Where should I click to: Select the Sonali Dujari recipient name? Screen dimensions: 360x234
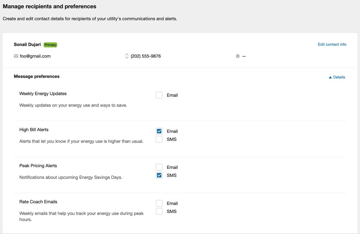point(27,44)
